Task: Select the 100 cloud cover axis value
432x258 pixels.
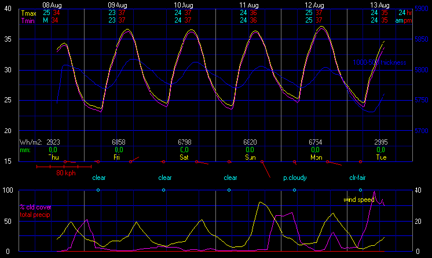Action: 8,190
